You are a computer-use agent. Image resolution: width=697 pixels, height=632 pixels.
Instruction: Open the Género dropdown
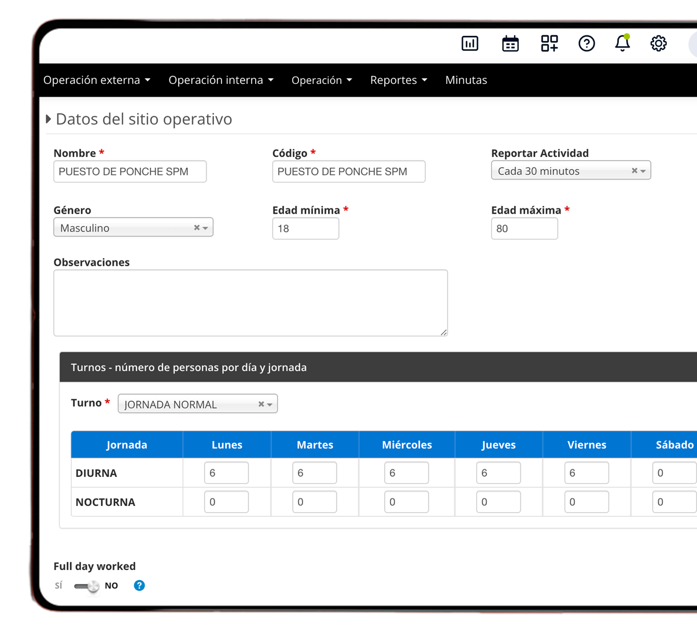pyautogui.click(x=205, y=228)
